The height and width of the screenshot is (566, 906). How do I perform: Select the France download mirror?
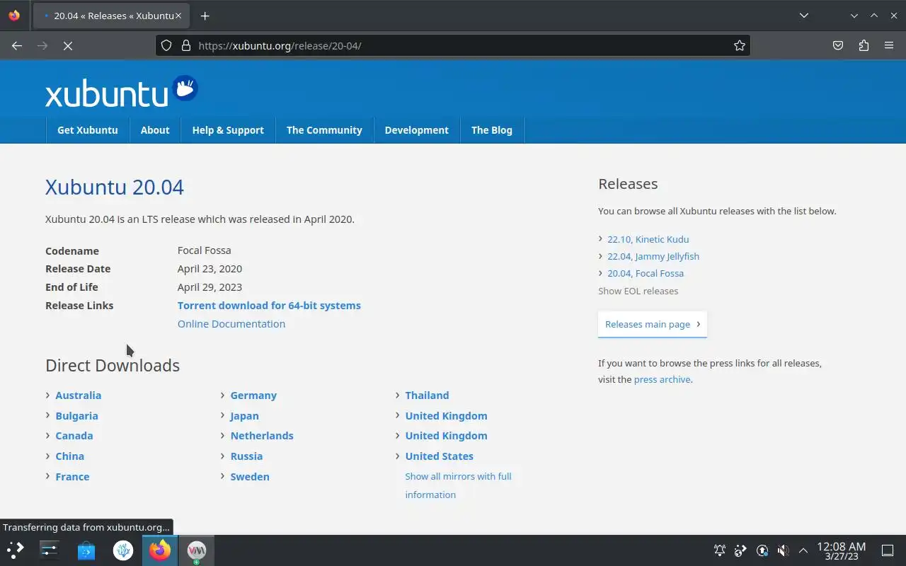click(72, 477)
